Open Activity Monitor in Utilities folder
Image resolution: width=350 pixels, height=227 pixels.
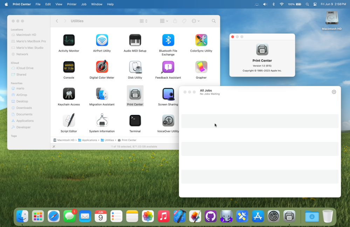(x=69, y=40)
